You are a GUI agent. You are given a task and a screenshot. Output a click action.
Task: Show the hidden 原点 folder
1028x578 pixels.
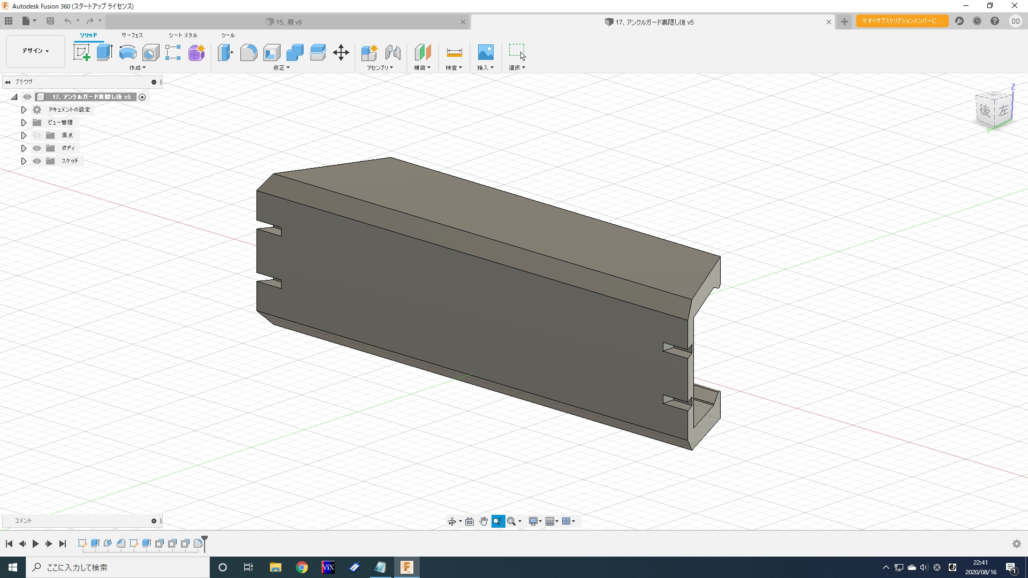click(x=37, y=135)
